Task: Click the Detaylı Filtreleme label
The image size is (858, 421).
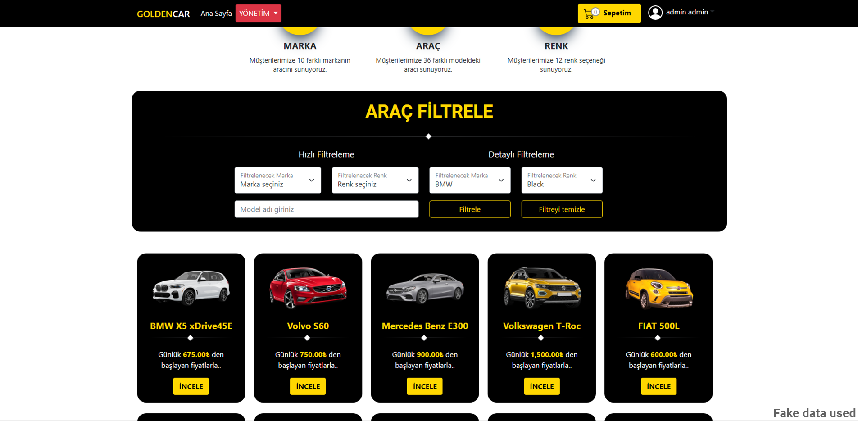Action: pyautogui.click(x=521, y=154)
